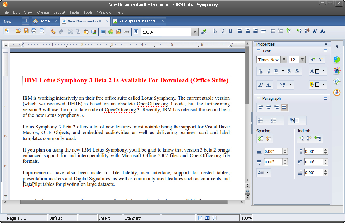This screenshot has width=345, height=223.
Task: Undo the last action
Action: pyautogui.click(x=53, y=32)
